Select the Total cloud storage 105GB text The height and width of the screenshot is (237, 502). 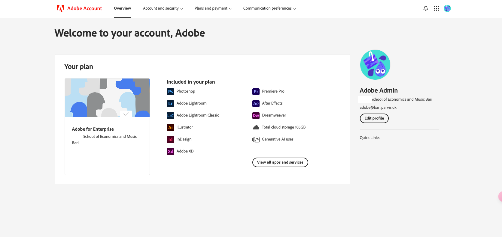[x=284, y=127]
